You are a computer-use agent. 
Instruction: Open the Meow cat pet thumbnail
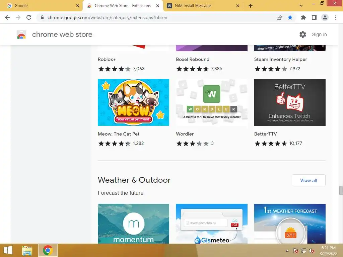133,102
